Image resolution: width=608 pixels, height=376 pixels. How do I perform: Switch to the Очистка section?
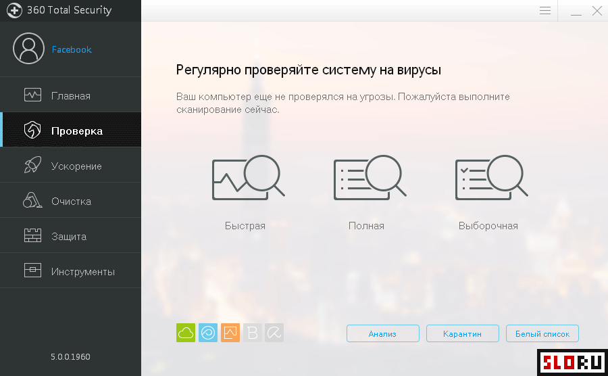coord(70,201)
